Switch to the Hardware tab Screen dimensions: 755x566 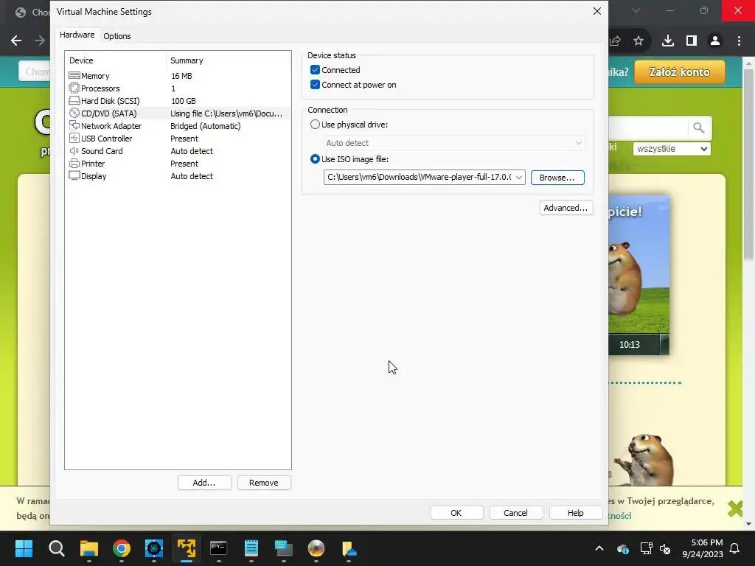pyautogui.click(x=77, y=35)
